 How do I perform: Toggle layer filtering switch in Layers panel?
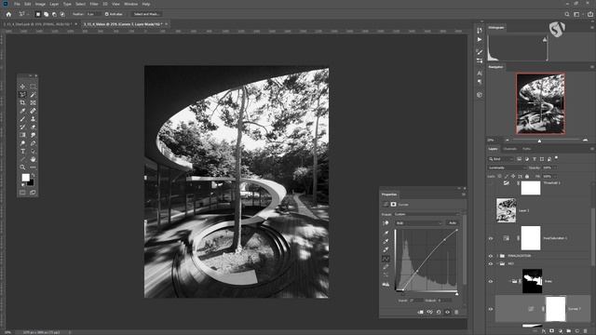click(x=557, y=157)
